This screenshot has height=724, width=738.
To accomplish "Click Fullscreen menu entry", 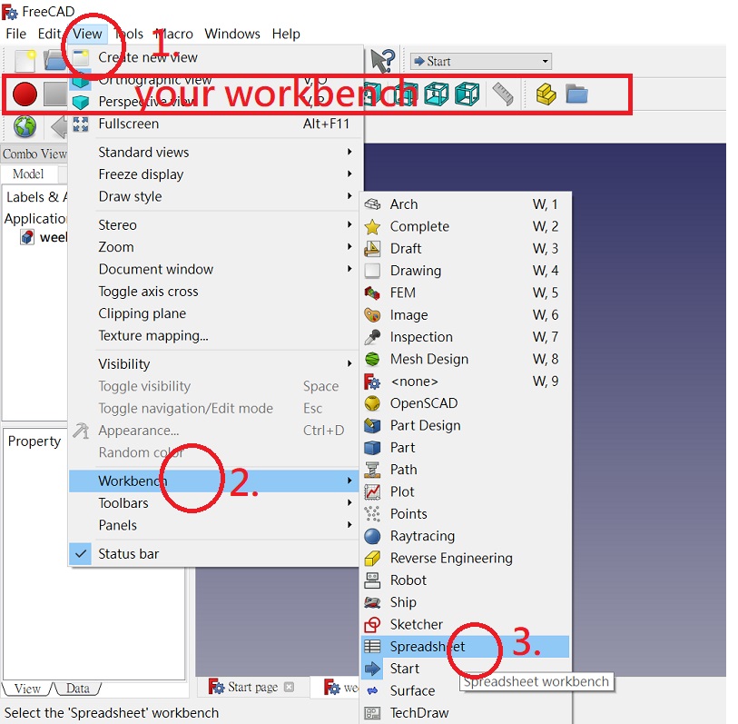I will click(214, 124).
